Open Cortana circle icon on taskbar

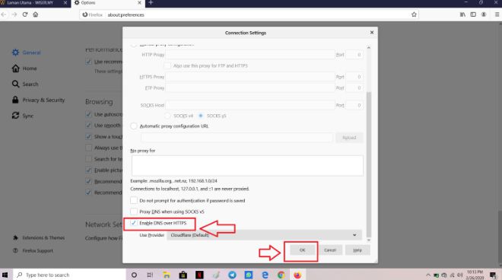tap(134, 275)
